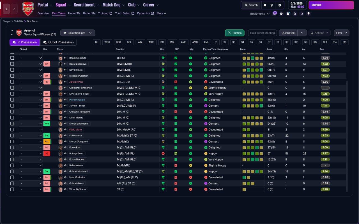Click the Quick Pick button
The height and width of the screenshot is (224, 359).
coord(288,33)
